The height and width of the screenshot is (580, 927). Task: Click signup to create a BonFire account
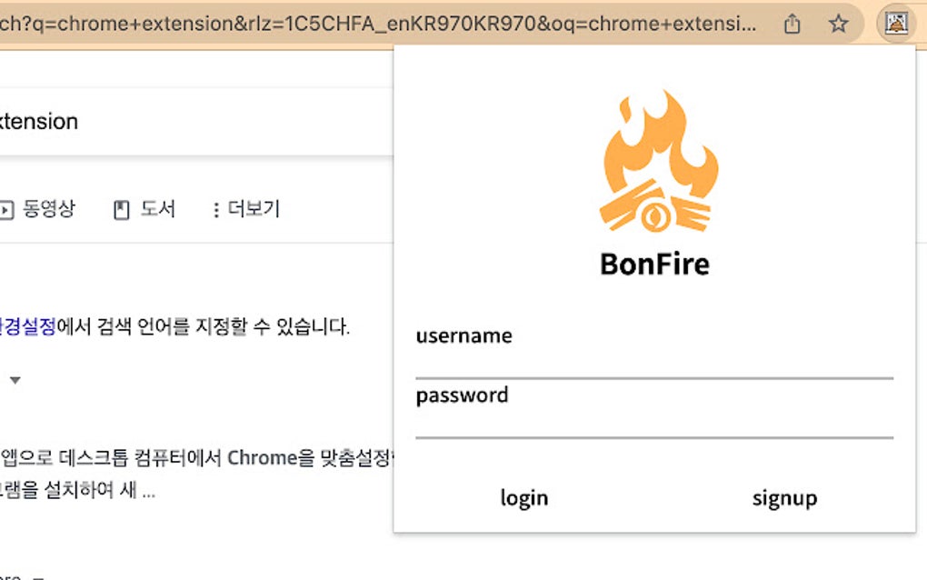coord(783,497)
